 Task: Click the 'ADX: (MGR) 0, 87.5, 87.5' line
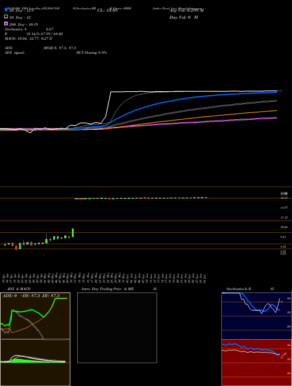click(40, 48)
